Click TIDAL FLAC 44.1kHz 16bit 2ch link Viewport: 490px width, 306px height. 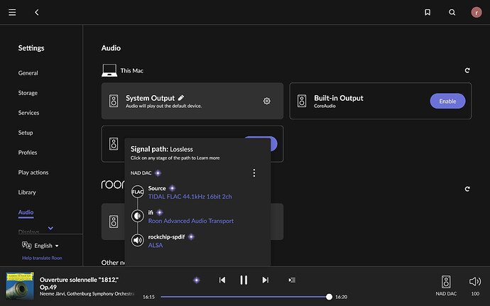point(190,197)
